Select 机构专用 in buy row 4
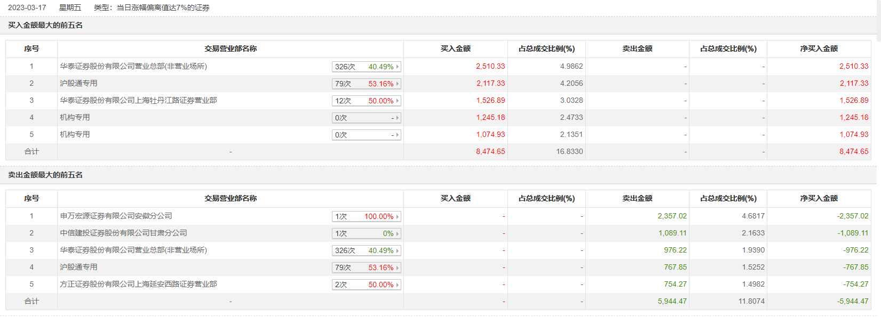 click(75, 118)
